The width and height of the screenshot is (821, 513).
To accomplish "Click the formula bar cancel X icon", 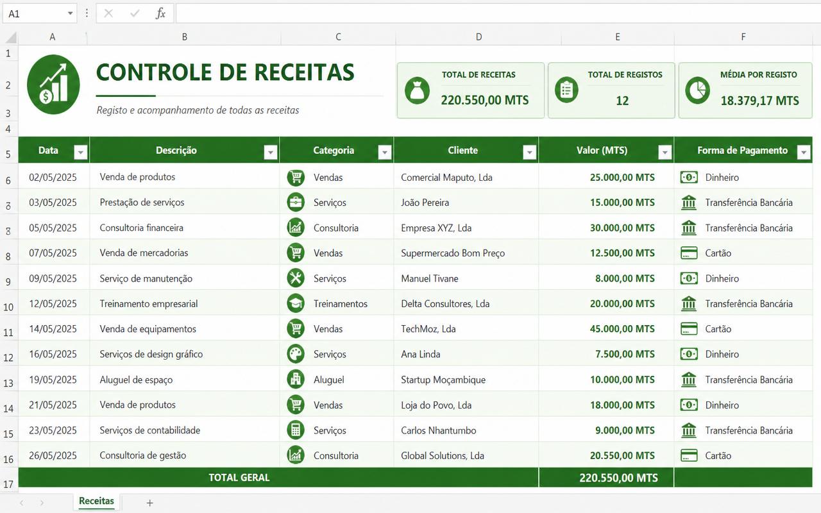I will pos(108,13).
